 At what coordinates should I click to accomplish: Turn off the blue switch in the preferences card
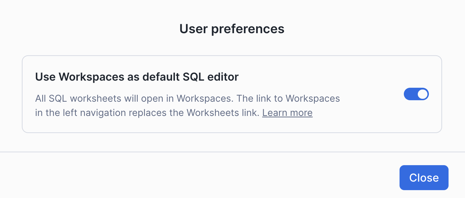point(416,94)
